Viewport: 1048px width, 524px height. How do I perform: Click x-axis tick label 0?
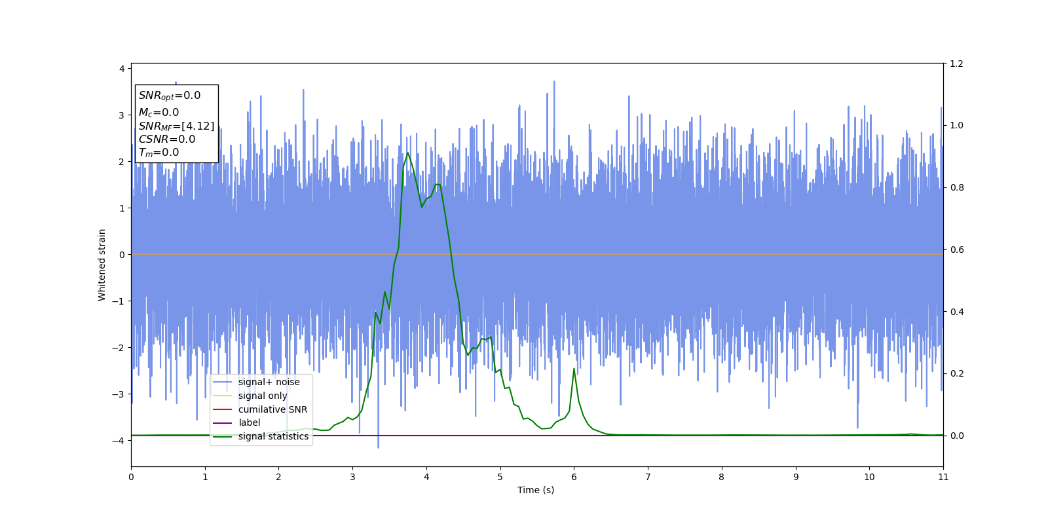tap(131, 477)
